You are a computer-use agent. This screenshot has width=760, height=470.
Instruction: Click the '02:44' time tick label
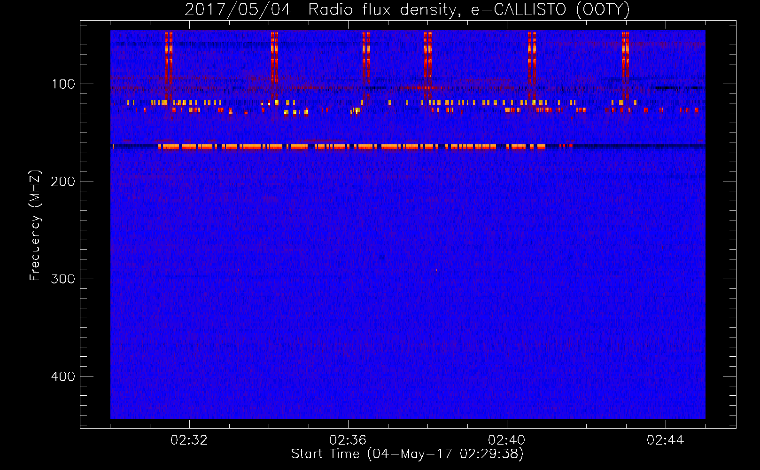665,440
